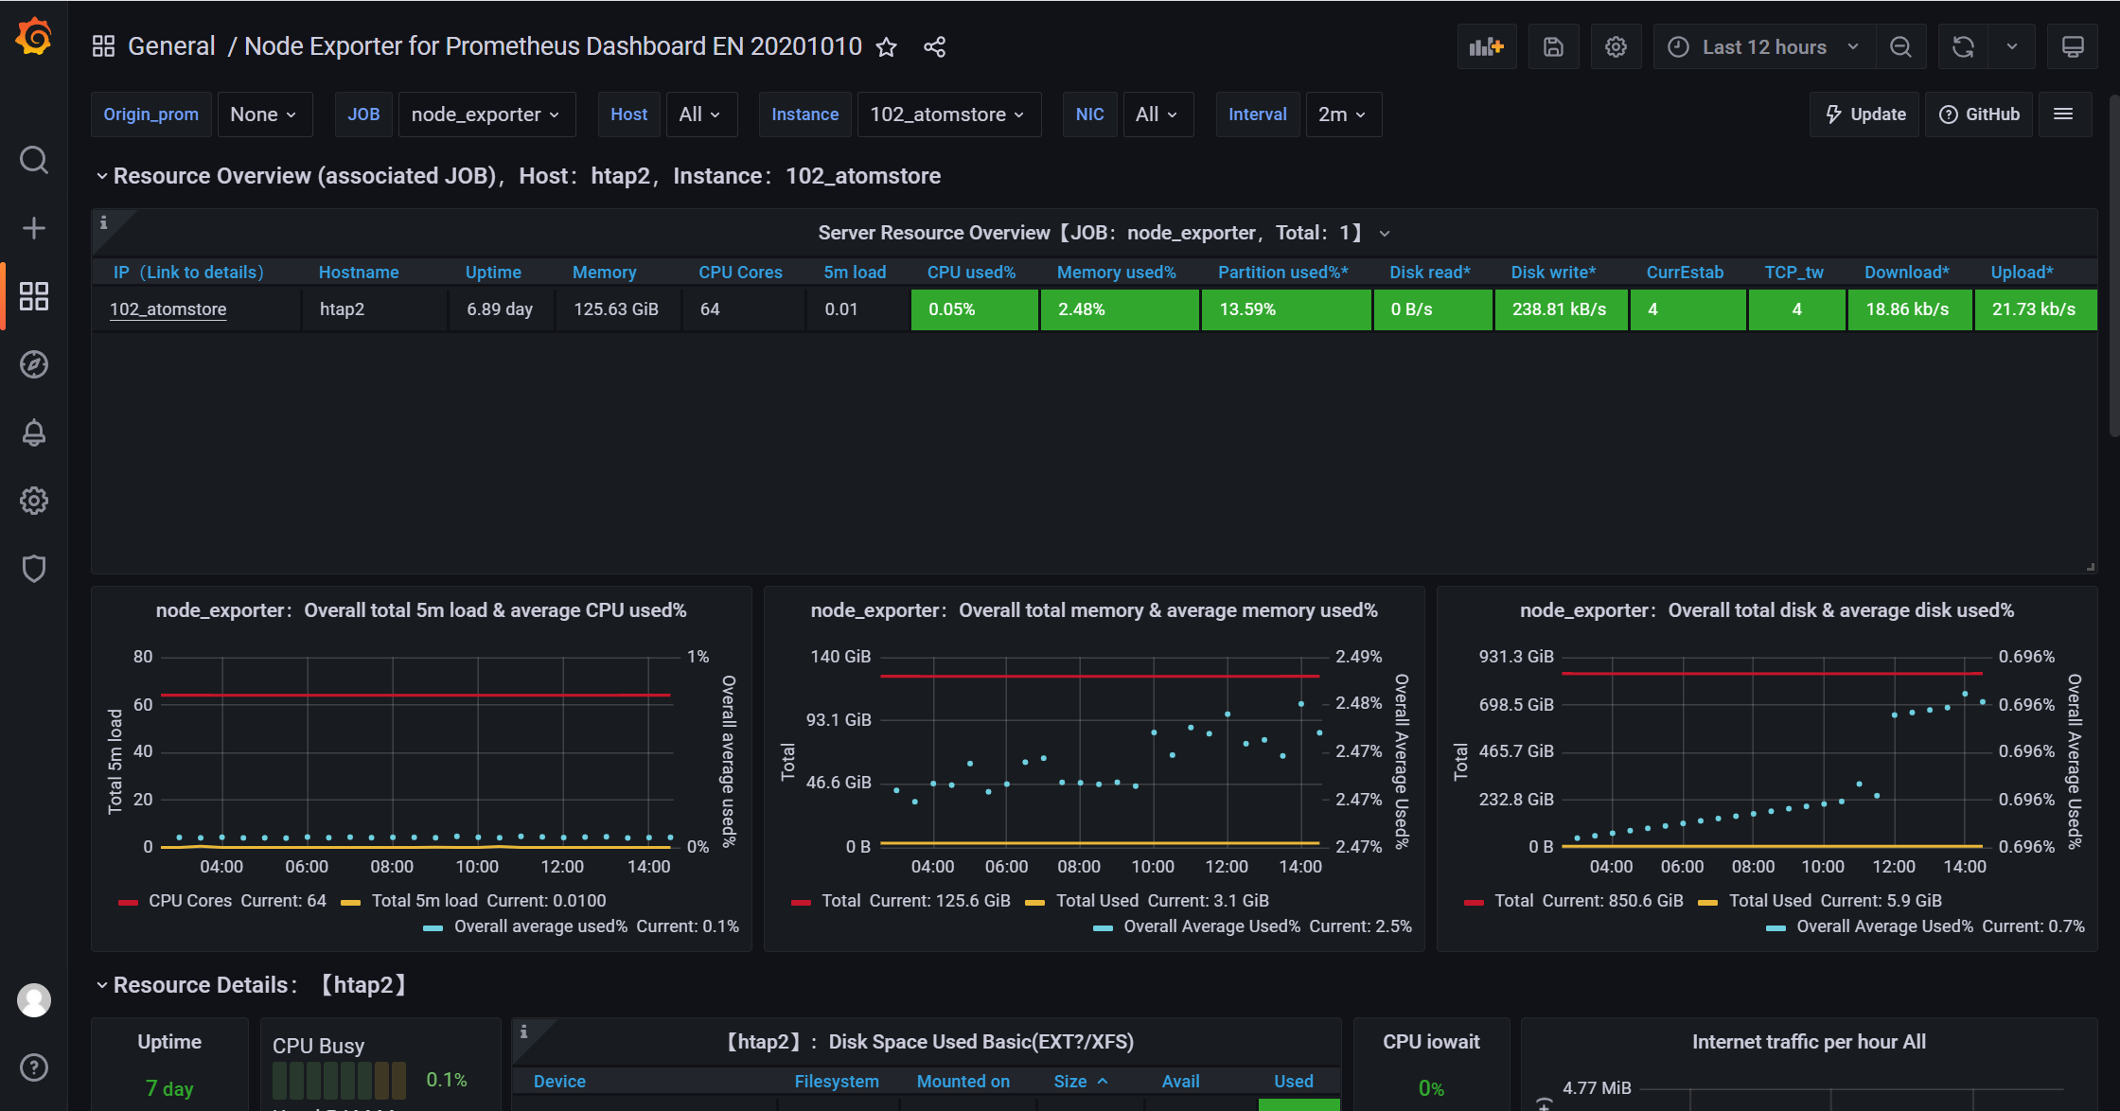Image resolution: width=2120 pixels, height=1111 pixels.
Task: Star this dashboard as favorite
Action: click(886, 47)
